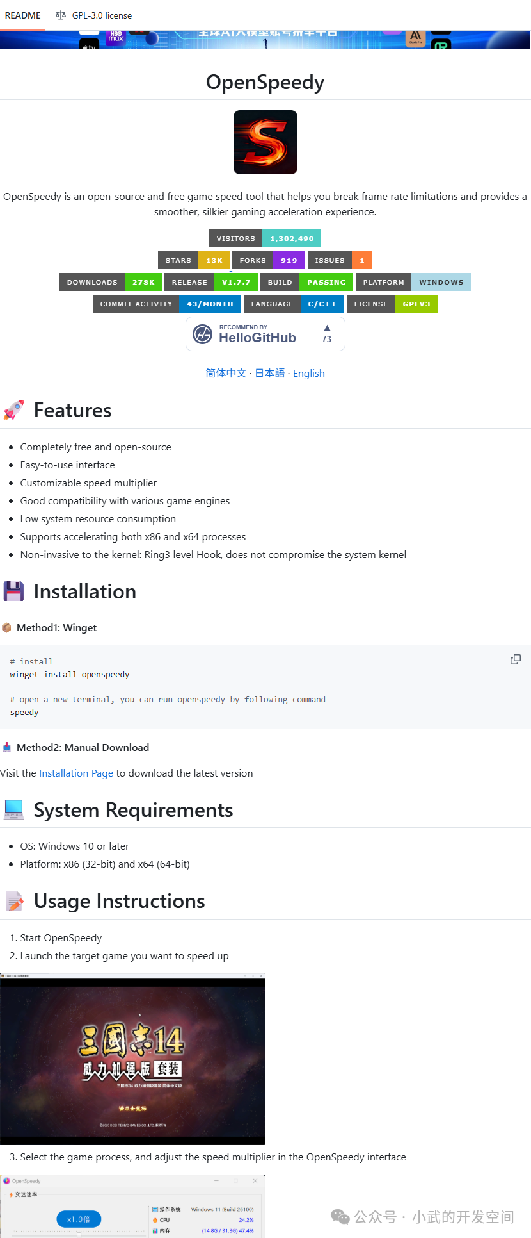This screenshot has width=531, height=1238.
Task: Click the Build passing badge
Action: pos(306,282)
